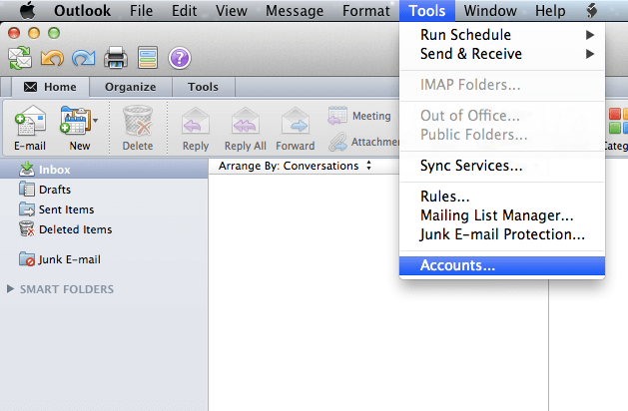Screen dimensions: 628x411
Task: Switch to the Home ribbon tab
Action: 50,87
